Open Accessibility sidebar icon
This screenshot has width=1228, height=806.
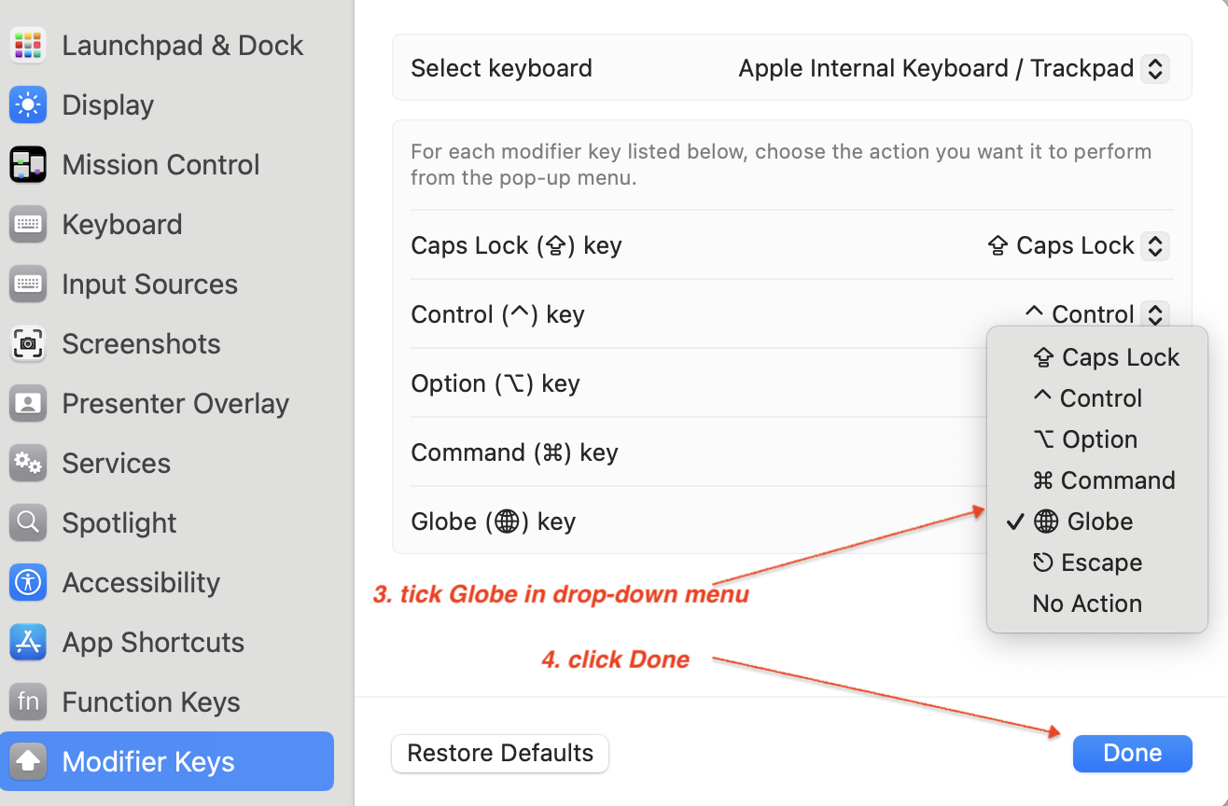click(28, 582)
